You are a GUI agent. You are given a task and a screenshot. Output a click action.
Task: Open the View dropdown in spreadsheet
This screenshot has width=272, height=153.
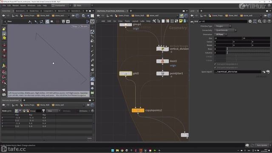click(x=53, y=111)
